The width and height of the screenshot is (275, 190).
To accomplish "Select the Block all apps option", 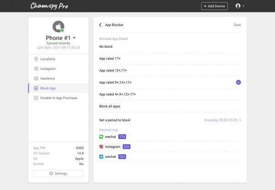I will coord(170,106).
